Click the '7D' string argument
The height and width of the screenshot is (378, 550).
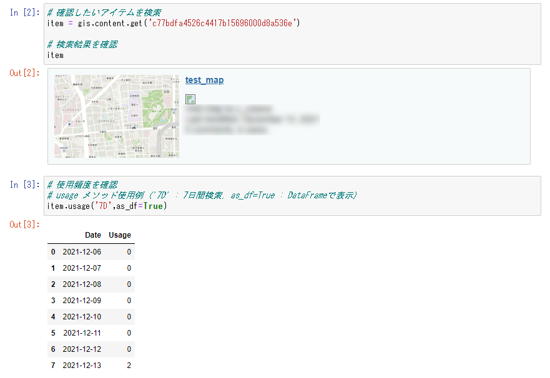(x=103, y=206)
